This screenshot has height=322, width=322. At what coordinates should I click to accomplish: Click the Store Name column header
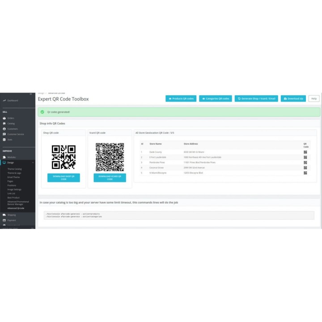pyautogui.click(x=156, y=144)
